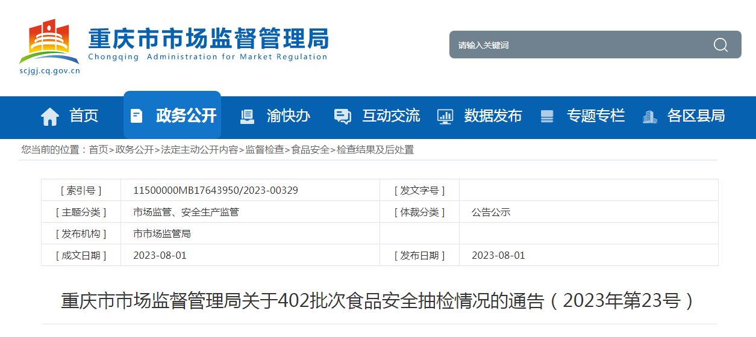Click the [ 发文字号 ] label cell

[x=419, y=190]
